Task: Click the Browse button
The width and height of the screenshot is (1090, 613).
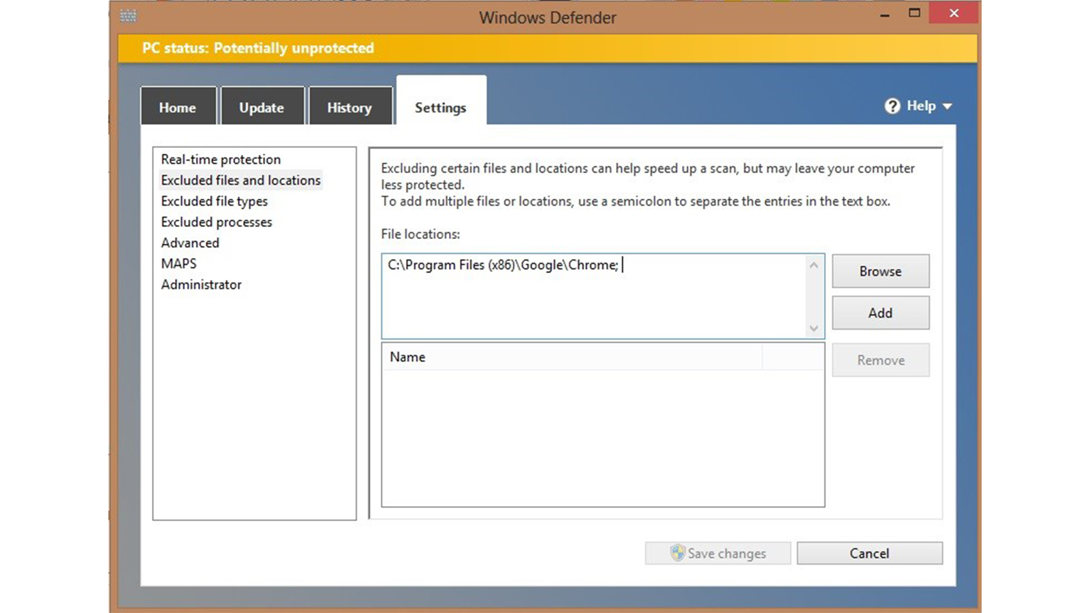Action: 880,271
